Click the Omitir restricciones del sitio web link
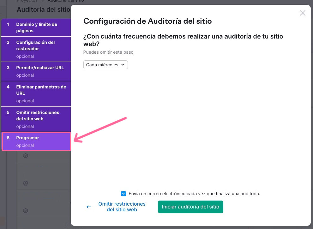Image resolution: width=313 pixels, height=229 pixels. coord(122,207)
